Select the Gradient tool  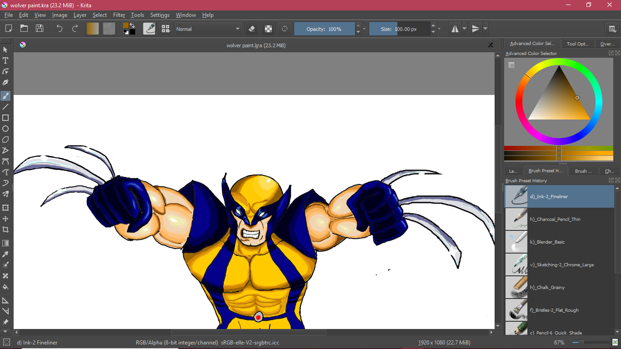[x=5, y=243]
